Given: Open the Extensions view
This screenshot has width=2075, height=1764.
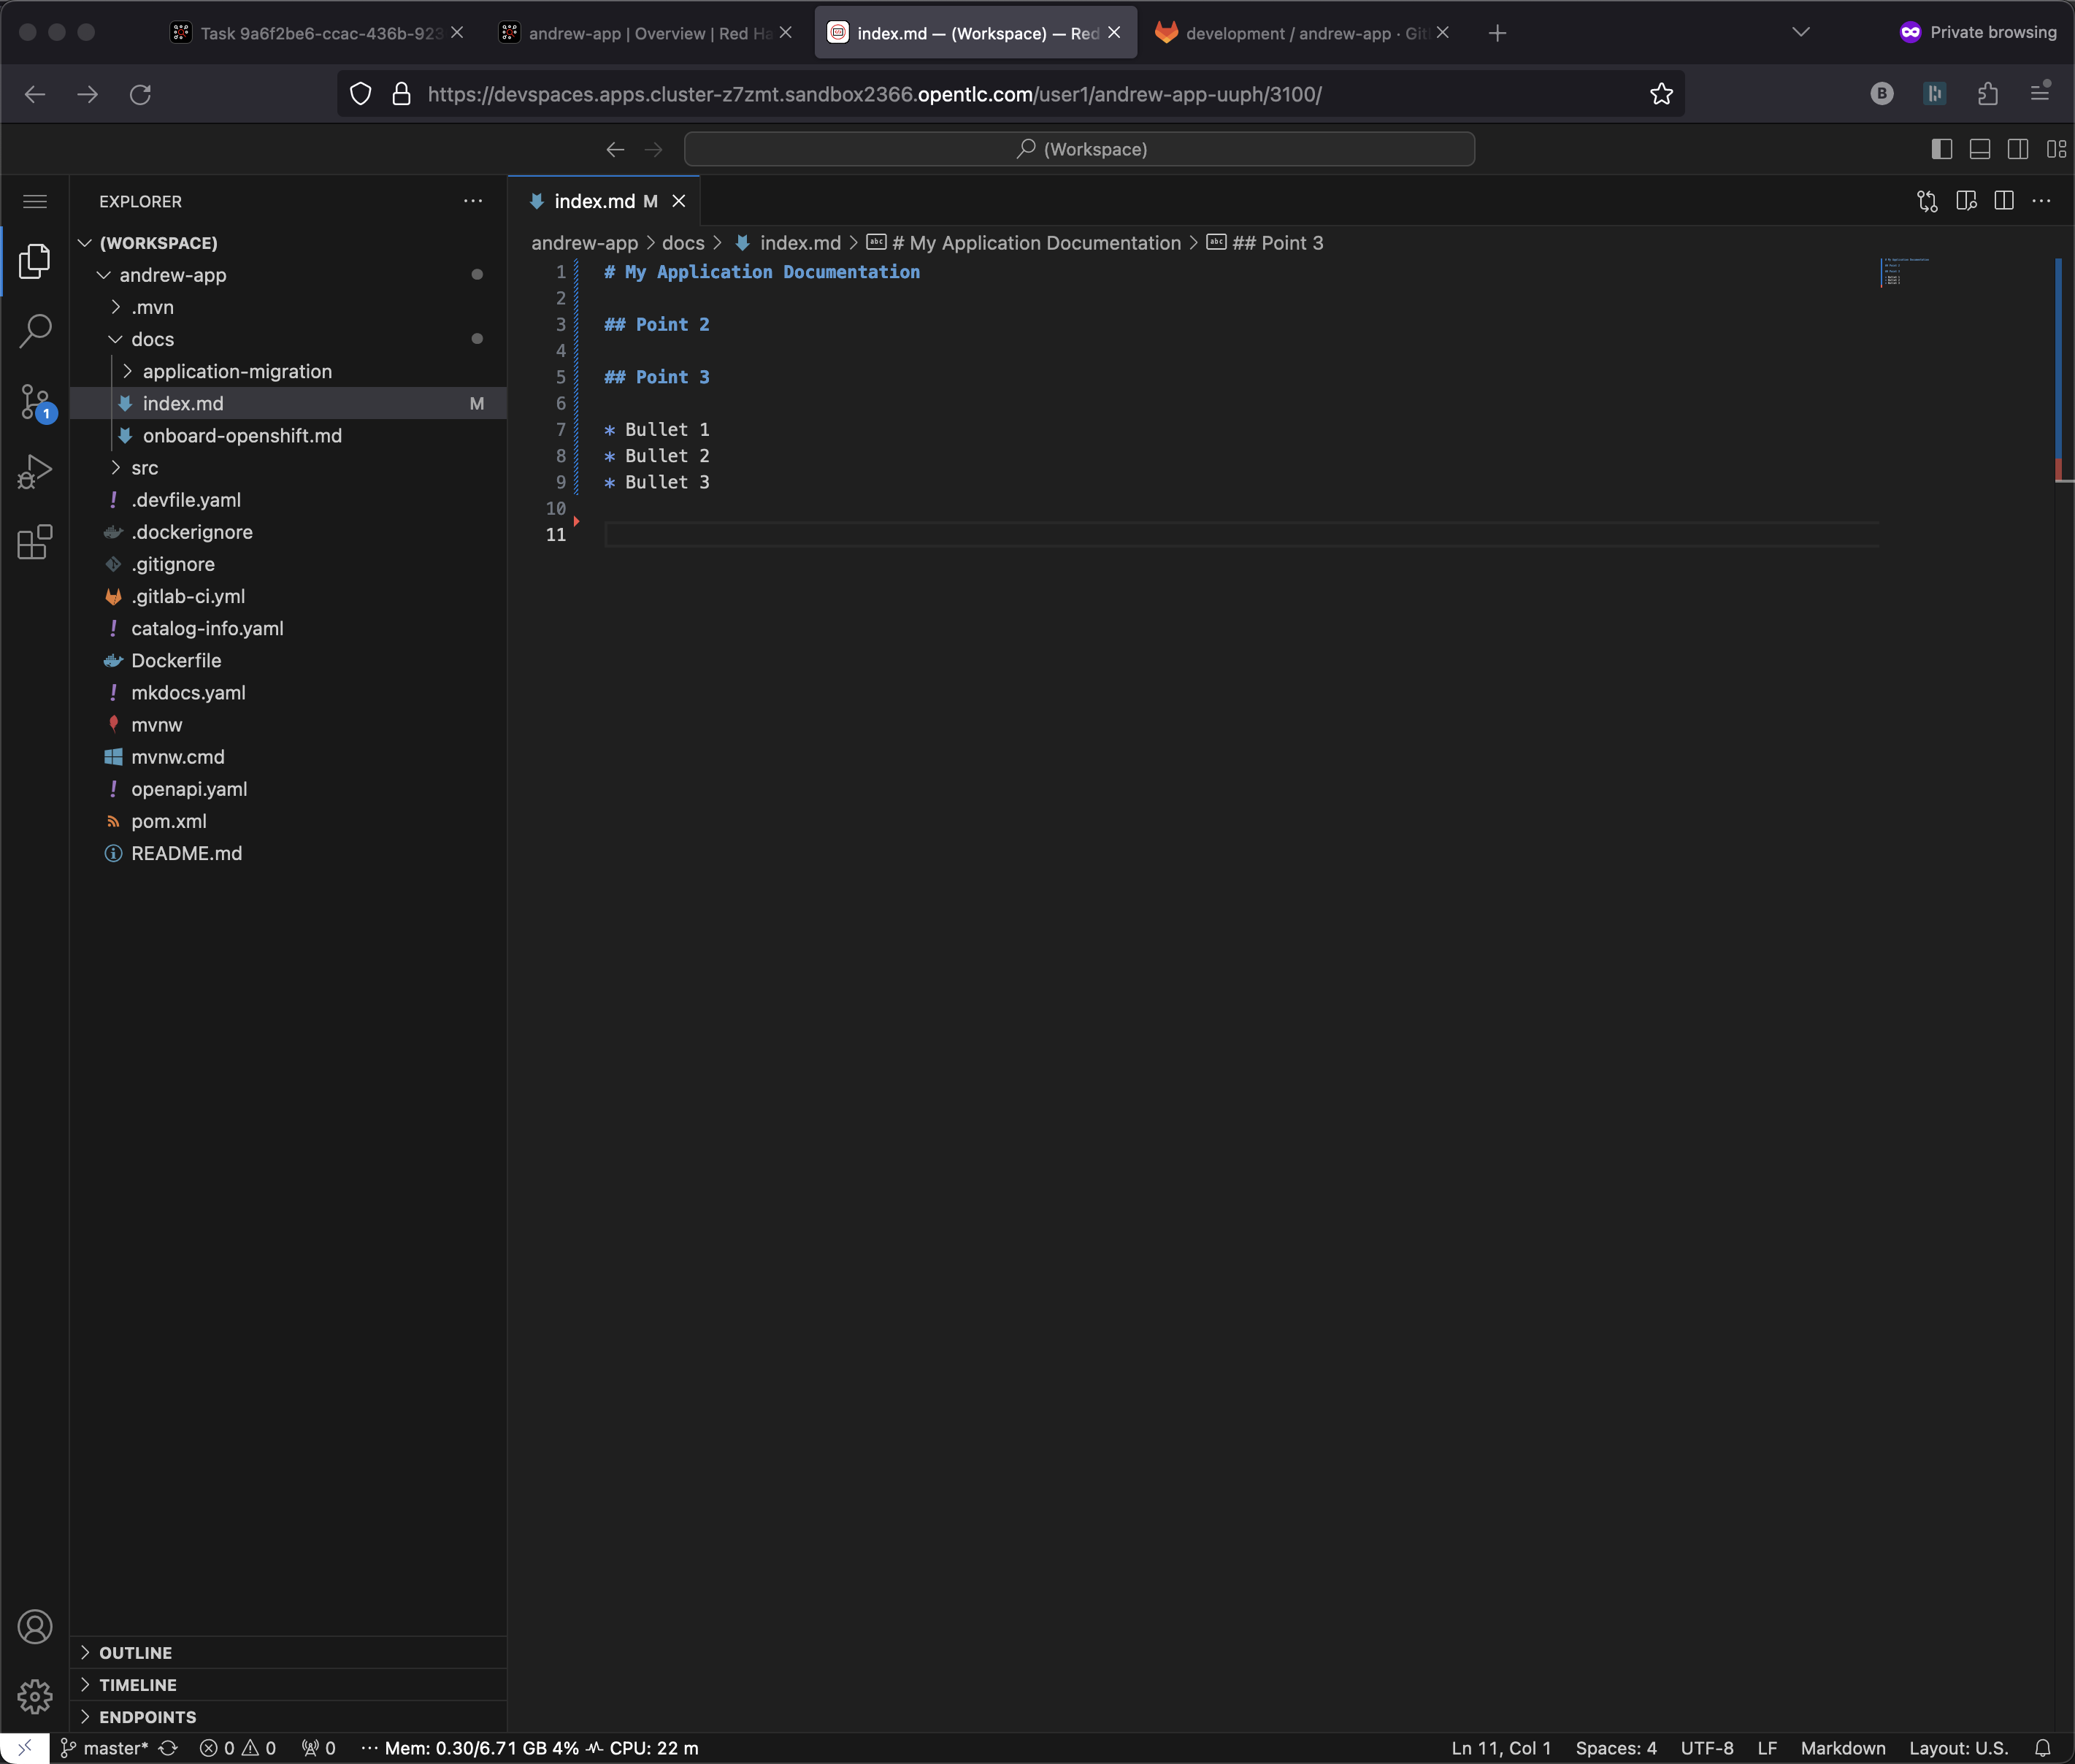Looking at the screenshot, I should [x=35, y=542].
